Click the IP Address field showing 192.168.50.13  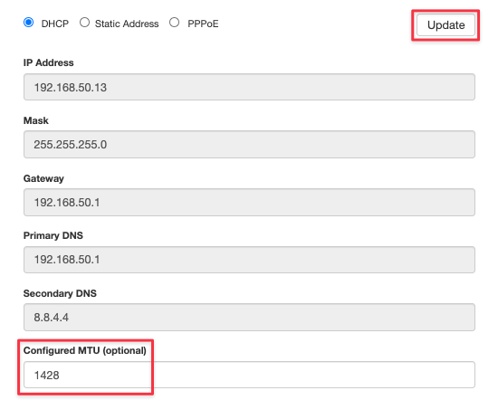249,87
